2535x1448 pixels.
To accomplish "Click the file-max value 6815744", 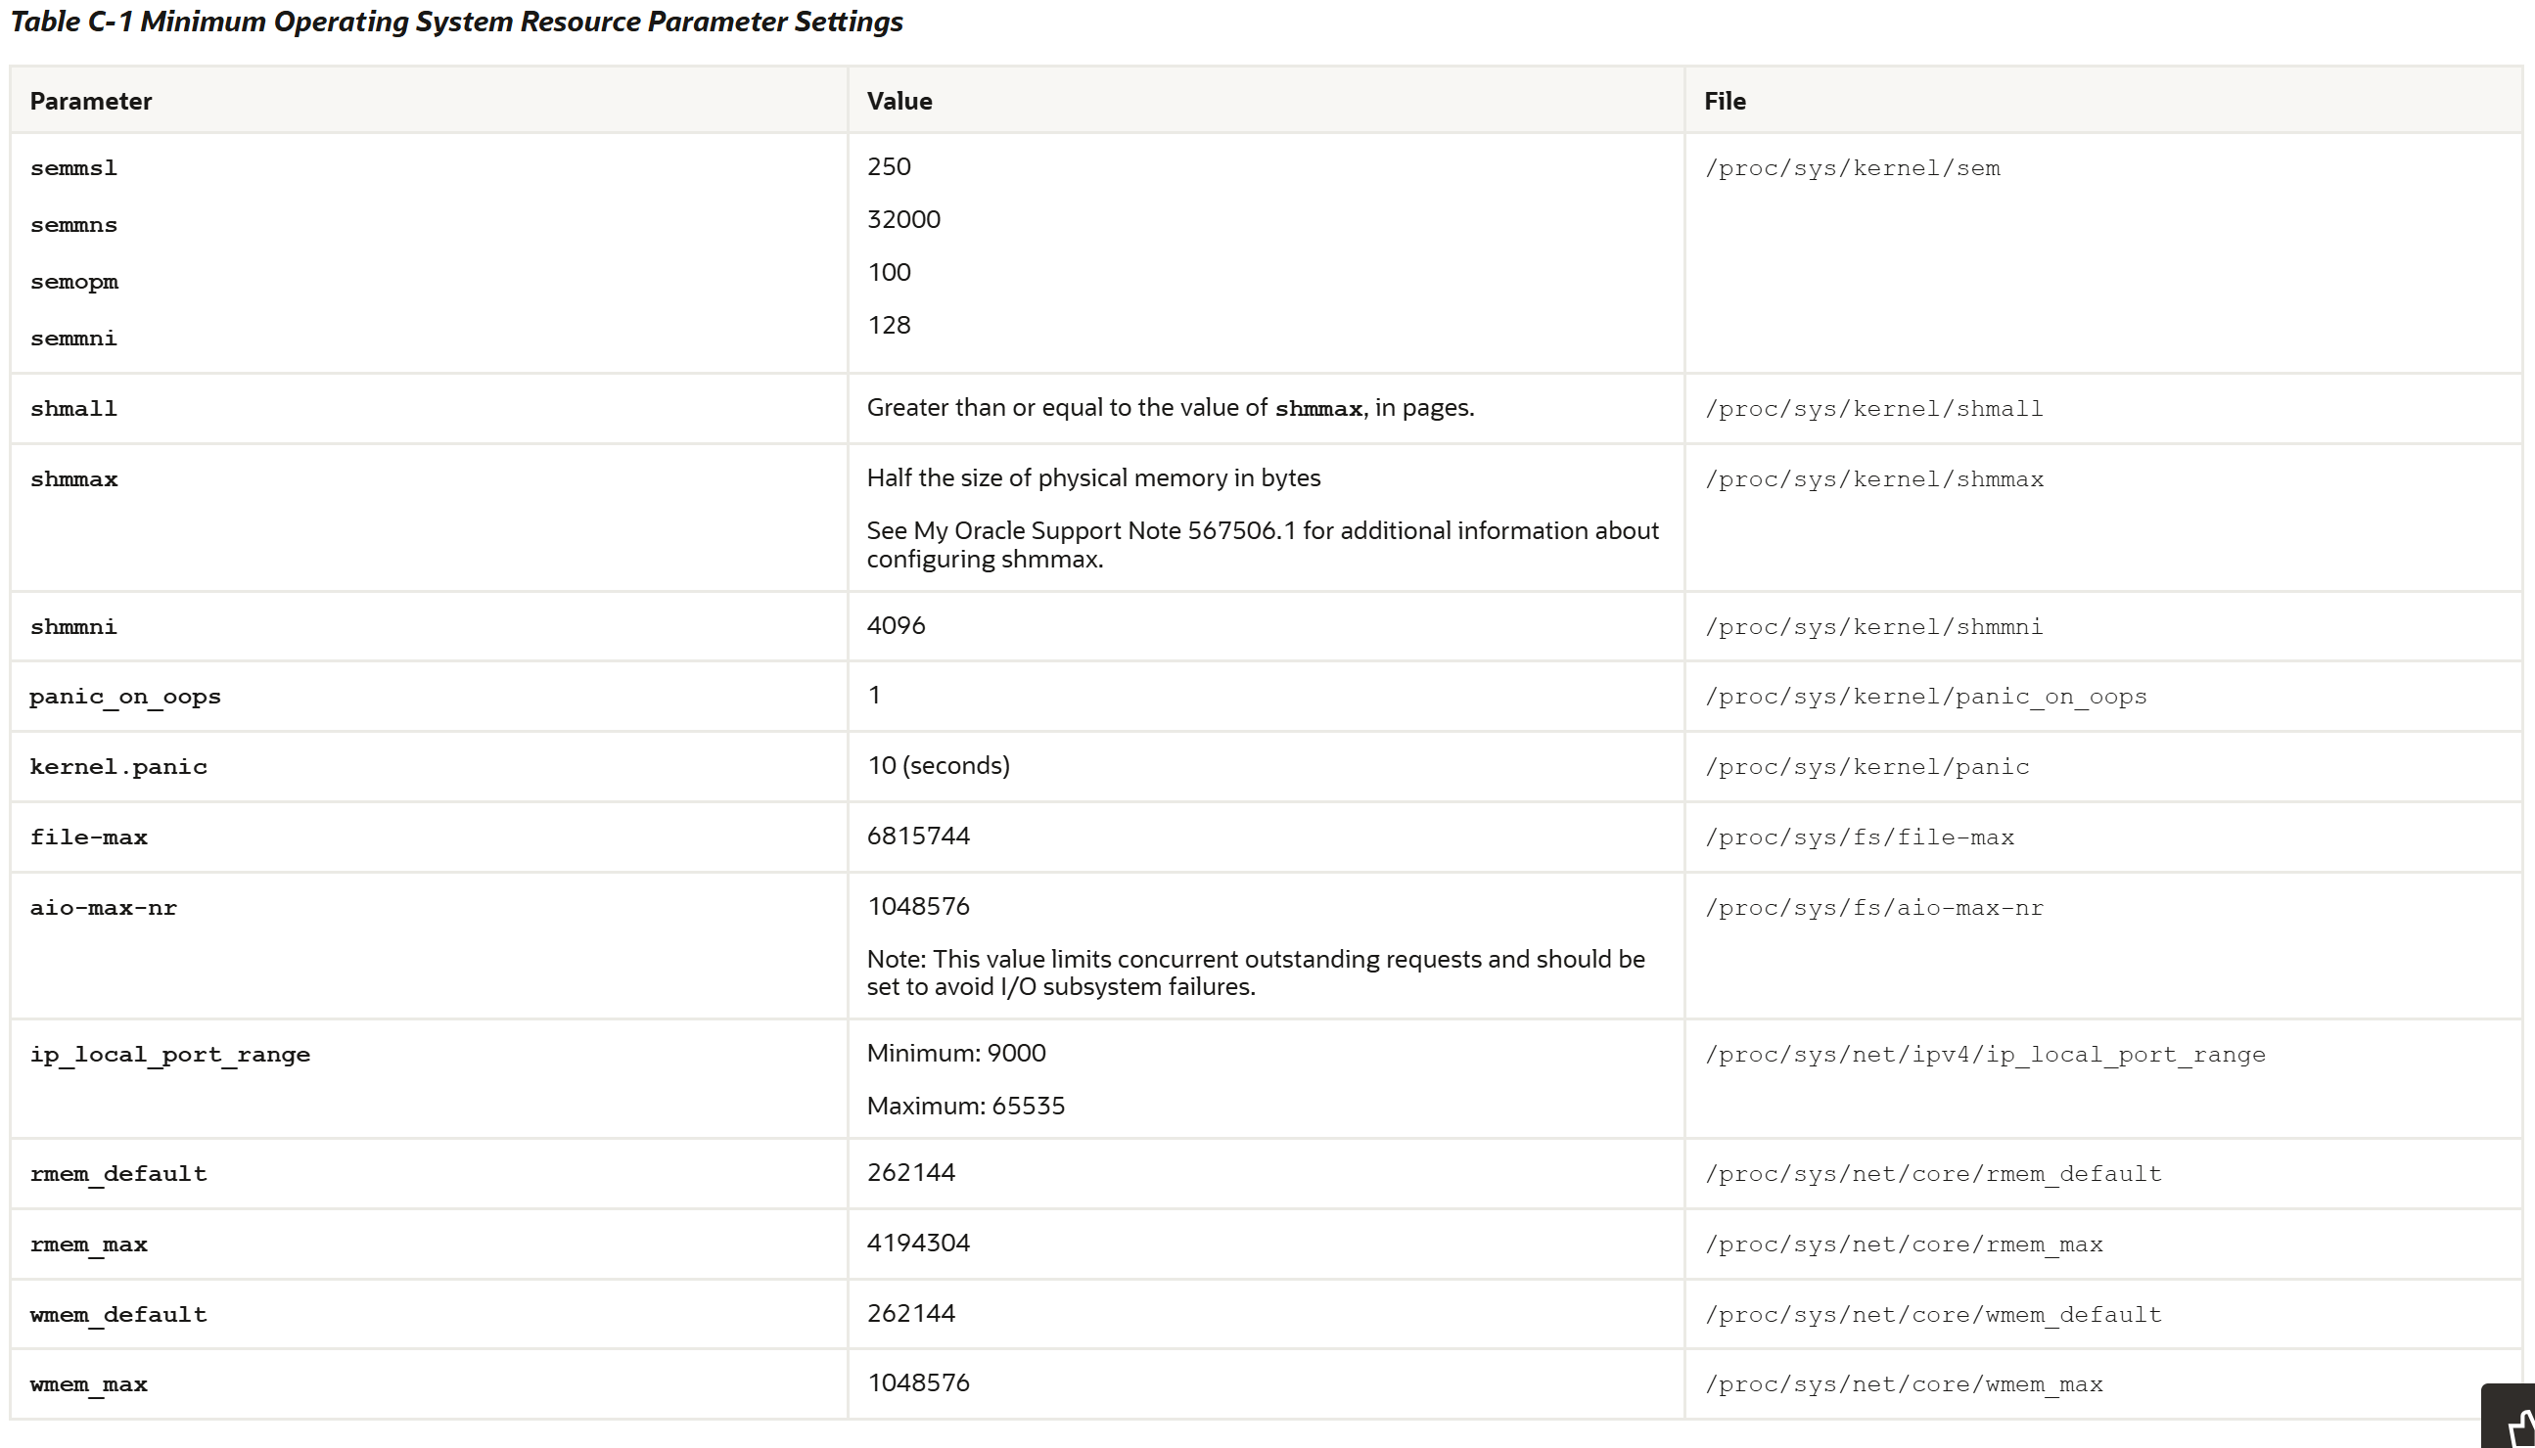I will 917,837.
